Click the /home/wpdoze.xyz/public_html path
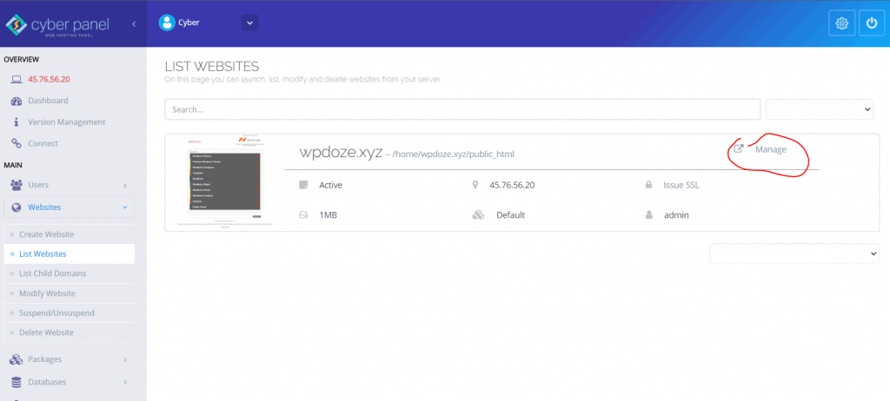 [453, 154]
